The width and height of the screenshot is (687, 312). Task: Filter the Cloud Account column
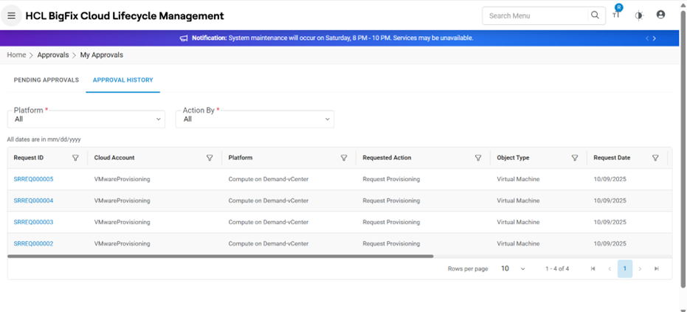[x=210, y=158]
